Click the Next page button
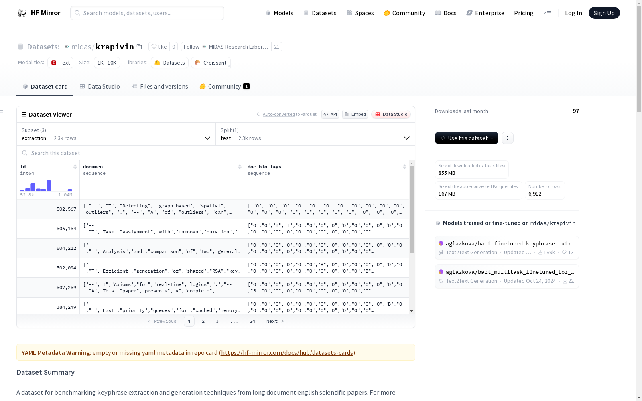Screen dimensions: 642x401 click(275, 321)
